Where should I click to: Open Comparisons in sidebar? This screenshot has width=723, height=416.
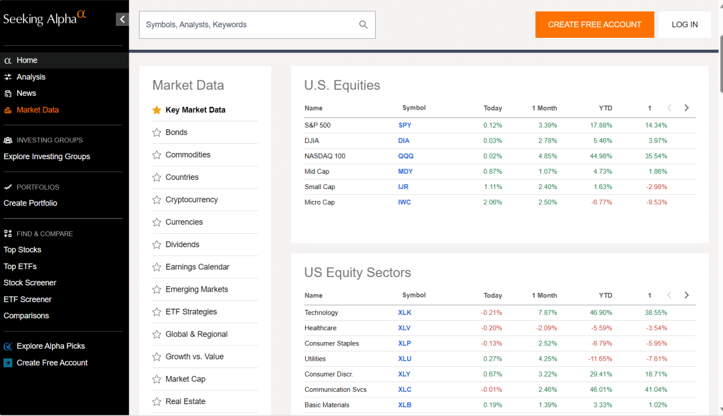pos(27,316)
